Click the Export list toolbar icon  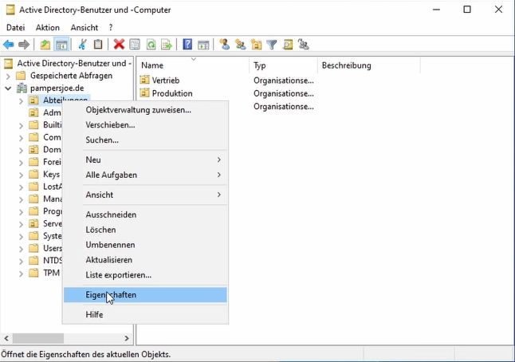pyautogui.click(x=167, y=45)
